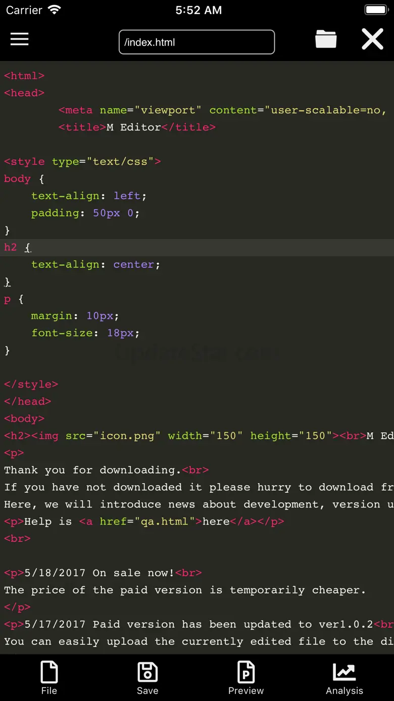Image resolution: width=394 pixels, height=701 pixels.
Task: Click the <title>M Editor</title> line
Action: pyautogui.click(x=137, y=127)
